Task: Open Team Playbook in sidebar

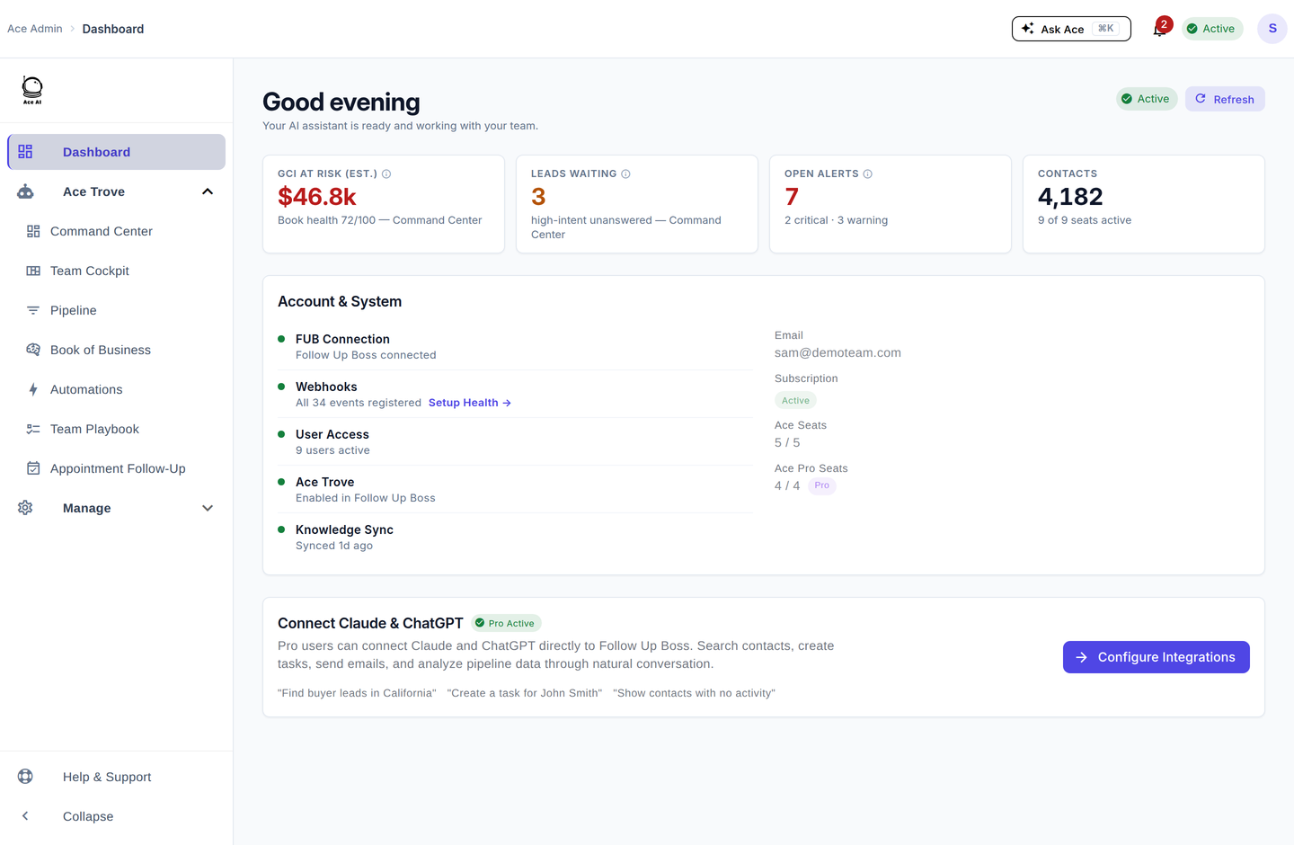Action: pyautogui.click(x=117, y=429)
